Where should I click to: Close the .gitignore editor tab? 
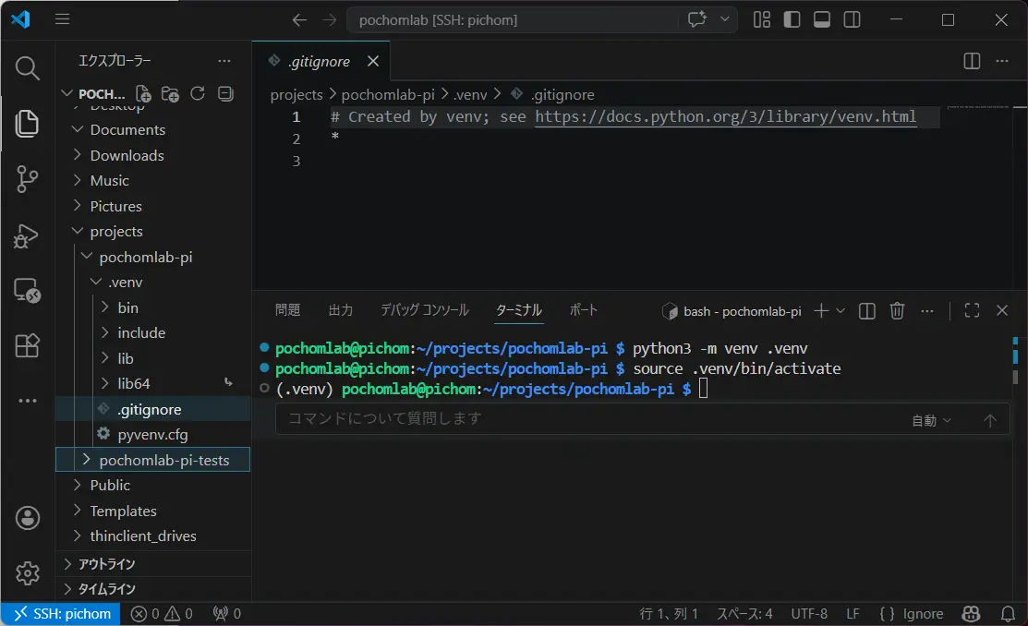(373, 61)
